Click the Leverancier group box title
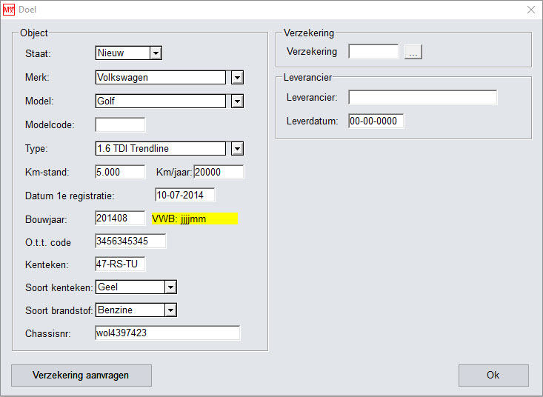The width and height of the screenshot is (543, 397). point(307,77)
